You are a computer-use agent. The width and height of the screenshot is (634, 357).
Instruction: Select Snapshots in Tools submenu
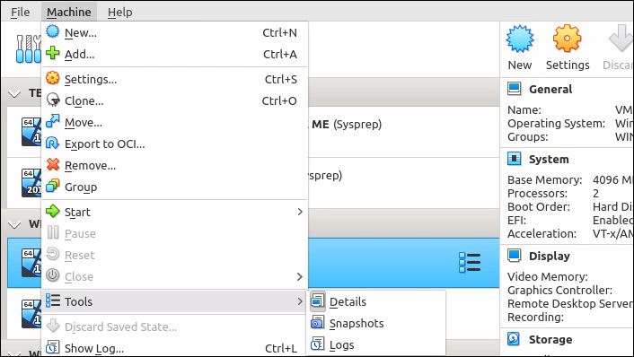(x=377, y=323)
